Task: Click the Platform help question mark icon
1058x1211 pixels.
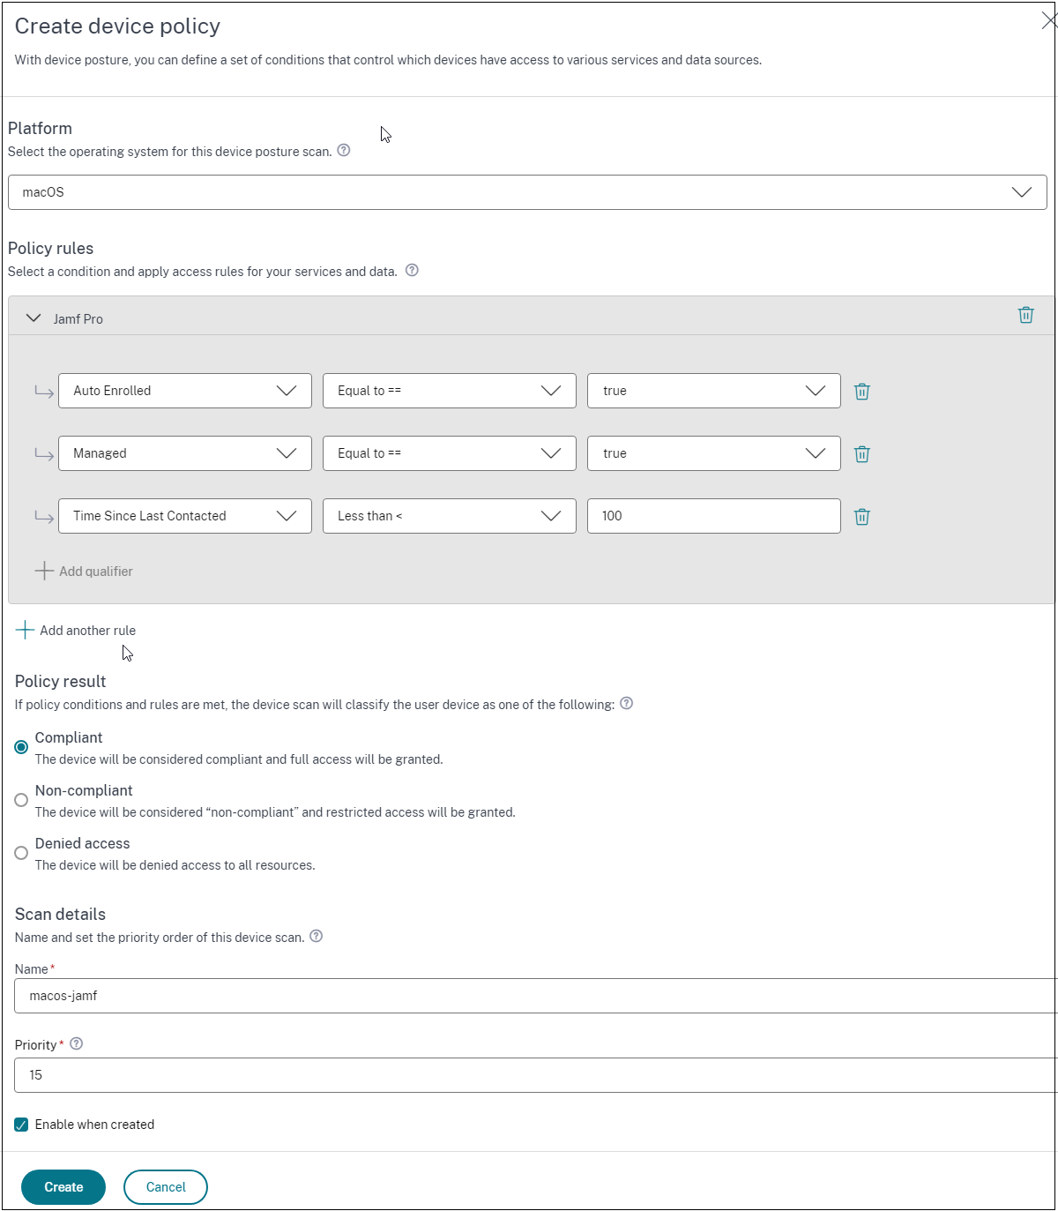Action: pos(344,151)
